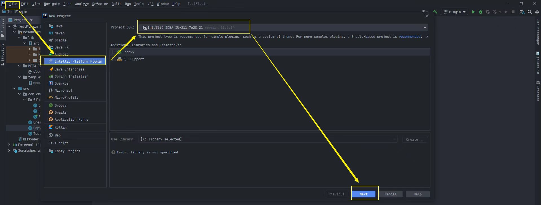Image resolution: width=541 pixels, height=205 pixels.
Task: Select the Application Forge project type
Action: tap(75, 119)
